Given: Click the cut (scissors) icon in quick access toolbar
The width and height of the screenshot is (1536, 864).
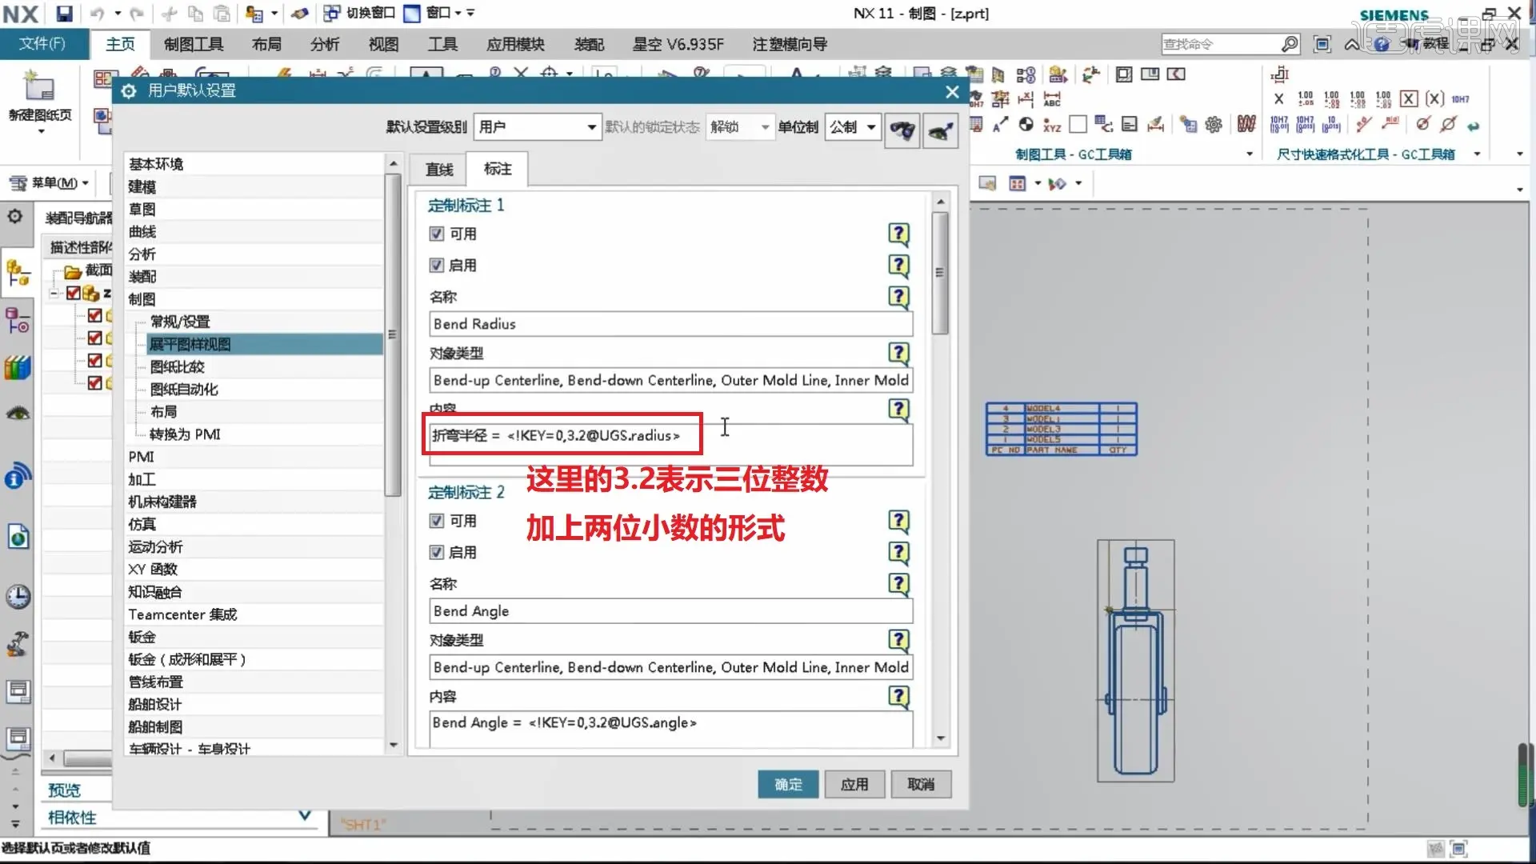Looking at the screenshot, I should 168,14.
